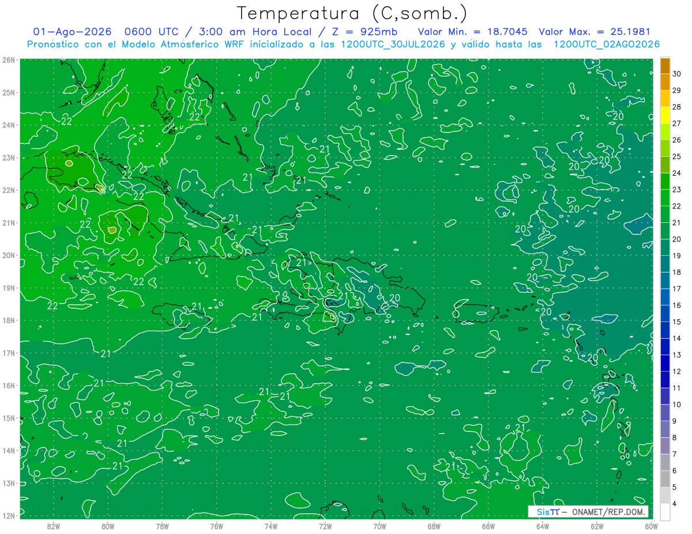The width and height of the screenshot is (692, 534).
Task: Click longitude label '62W'
Action: (597, 526)
